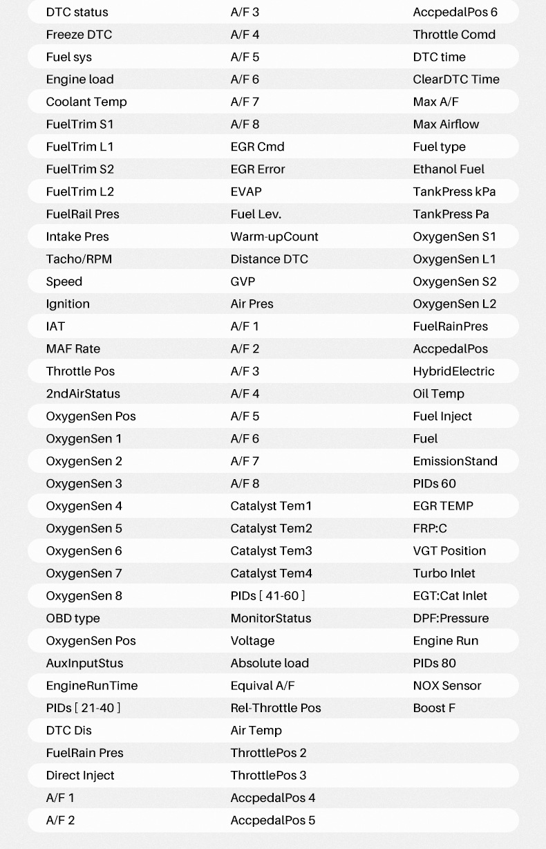The image size is (546, 849).
Task: Click the Absolute load parameter
Action: [270, 663]
